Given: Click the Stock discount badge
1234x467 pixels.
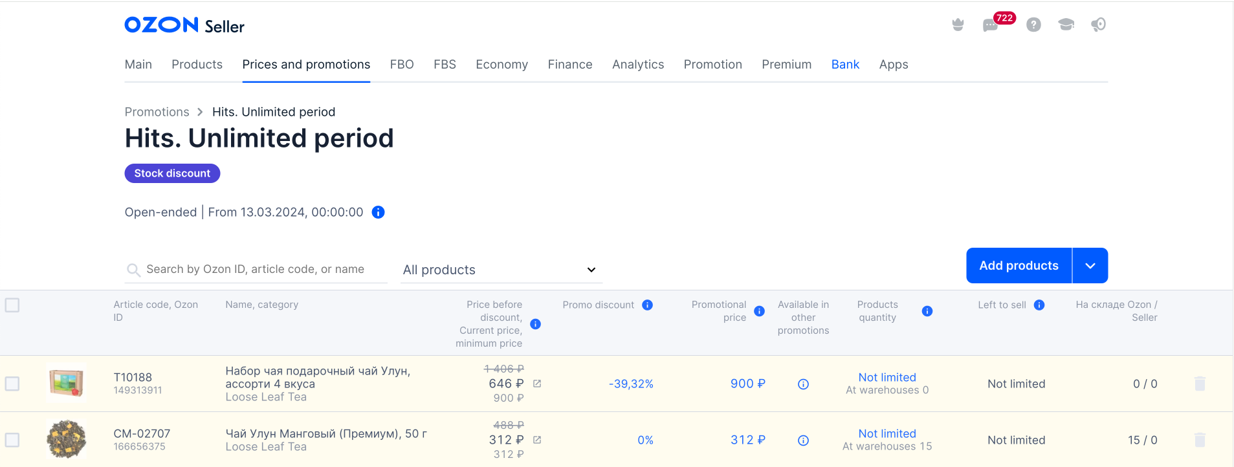Looking at the screenshot, I should (x=172, y=173).
